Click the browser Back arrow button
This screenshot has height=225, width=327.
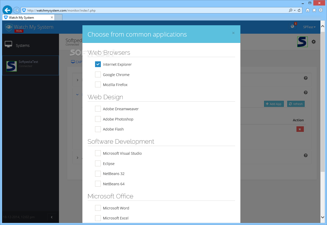(7, 10)
